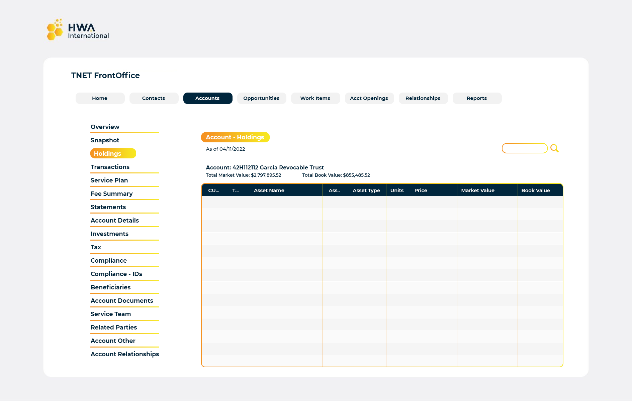Screen dimensions: 632x401
Task: Click the search magnifier icon
Action: click(x=554, y=148)
